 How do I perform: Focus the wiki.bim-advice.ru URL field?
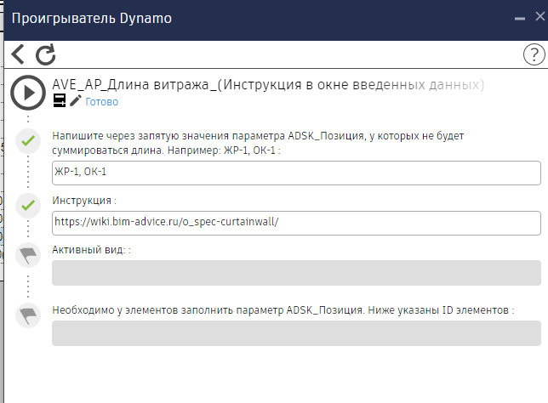296,223
